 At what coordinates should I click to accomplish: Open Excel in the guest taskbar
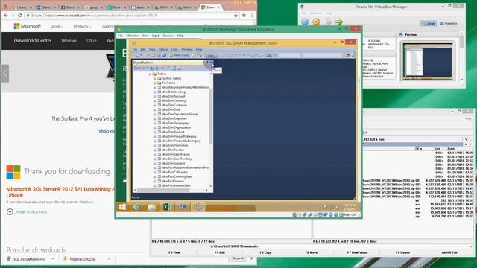coord(167,207)
